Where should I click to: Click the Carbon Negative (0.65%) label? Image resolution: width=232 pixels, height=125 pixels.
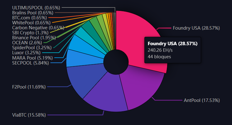[38, 28]
